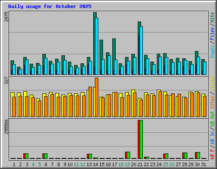Click the 2975 axis value label
Viewport: 217px width, 169px height.
pos(6,16)
